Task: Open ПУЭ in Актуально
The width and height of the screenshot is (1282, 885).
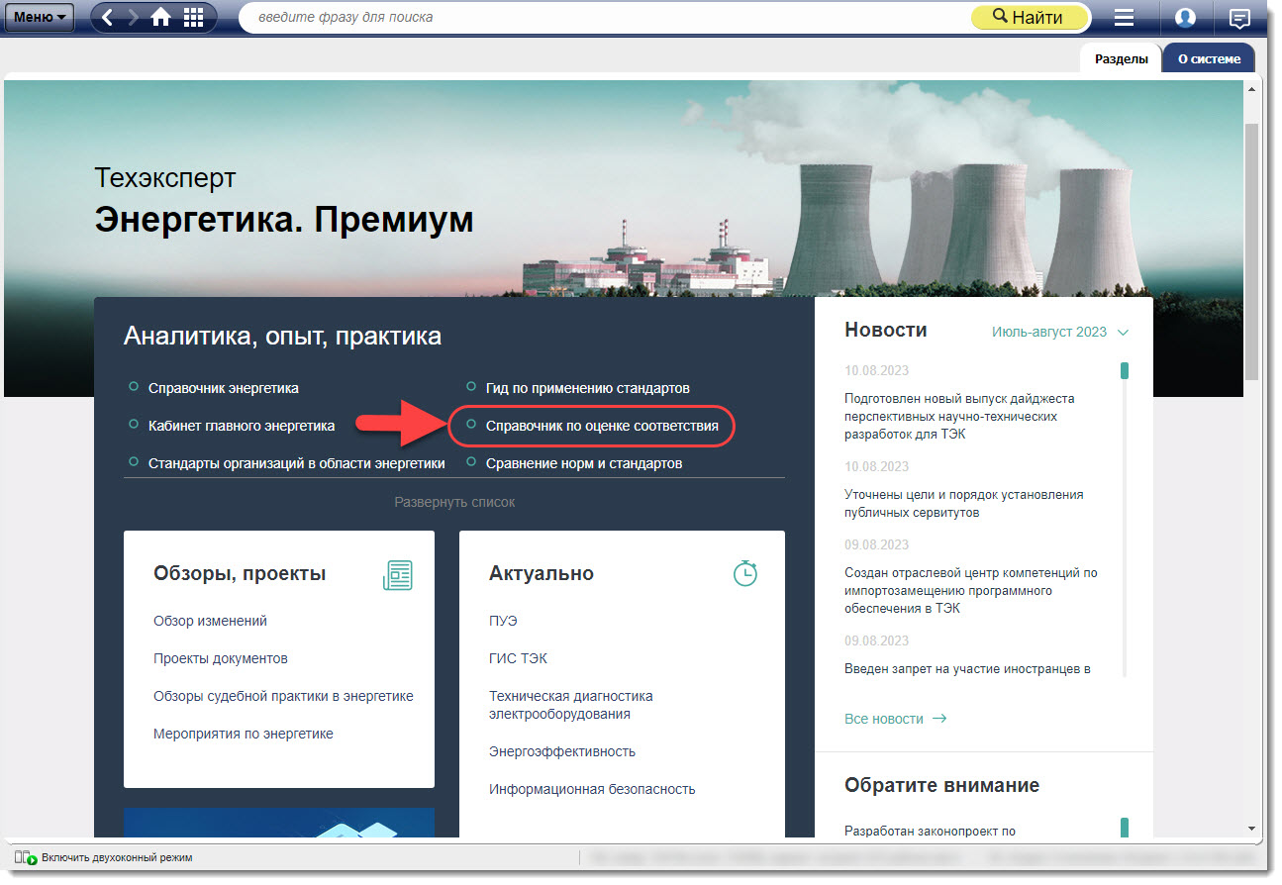Action: [x=503, y=621]
